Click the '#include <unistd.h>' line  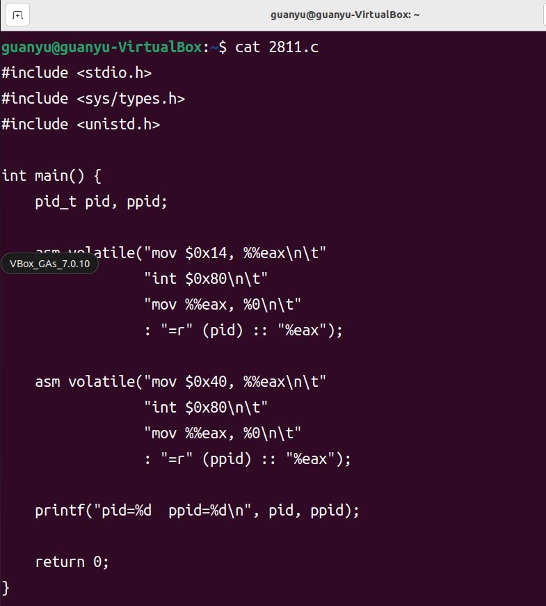tap(81, 125)
